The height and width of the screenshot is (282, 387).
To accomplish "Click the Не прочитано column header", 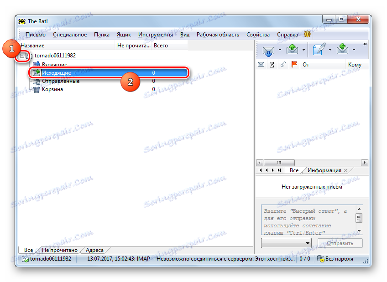I will (x=134, y=46).
